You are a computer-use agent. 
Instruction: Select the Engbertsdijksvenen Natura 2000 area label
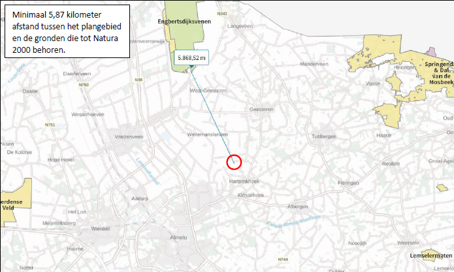point(184,22)
